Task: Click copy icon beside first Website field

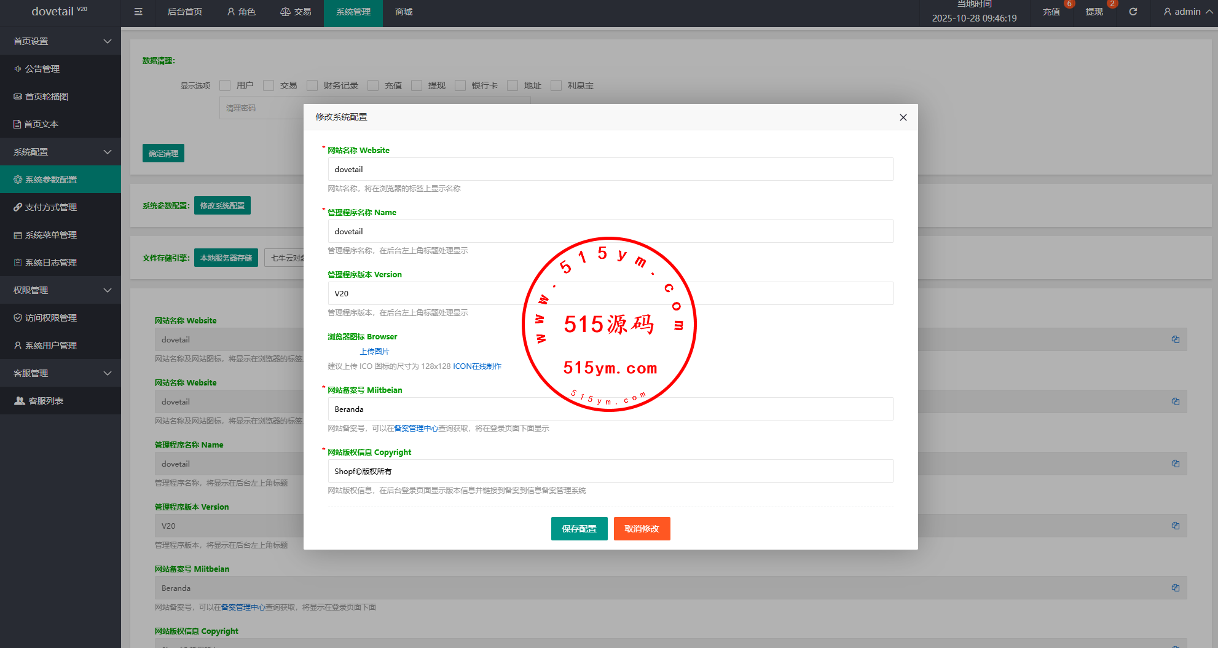Action: tap(1175, 339)
